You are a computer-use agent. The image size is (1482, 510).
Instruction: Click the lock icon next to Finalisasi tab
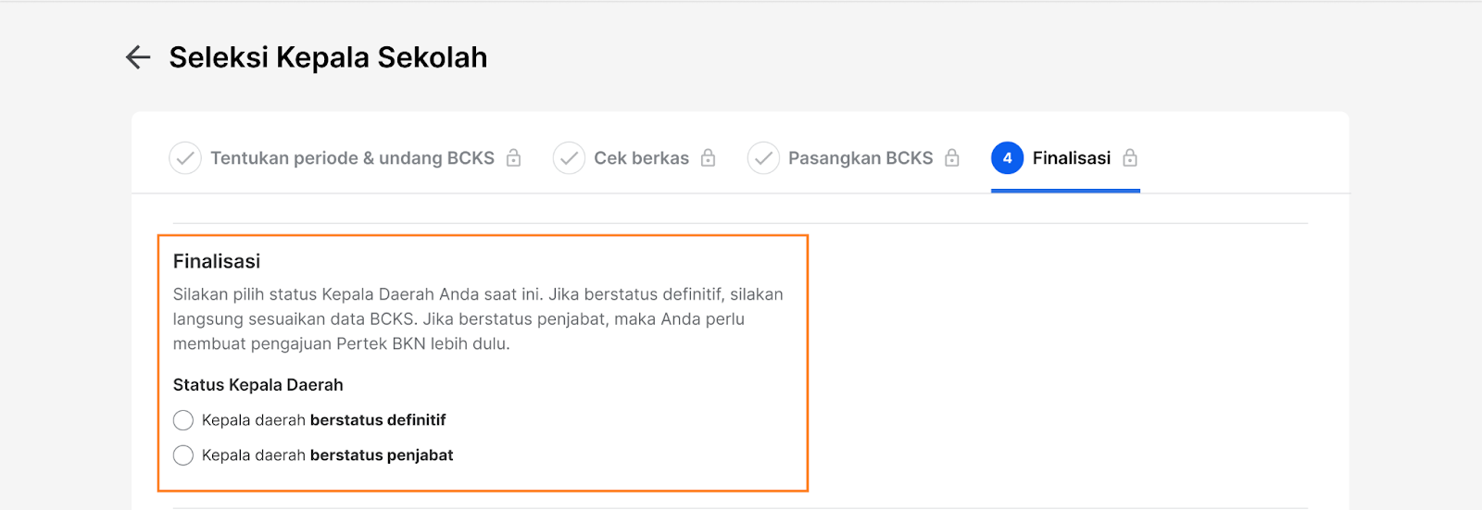[1130, 158]
